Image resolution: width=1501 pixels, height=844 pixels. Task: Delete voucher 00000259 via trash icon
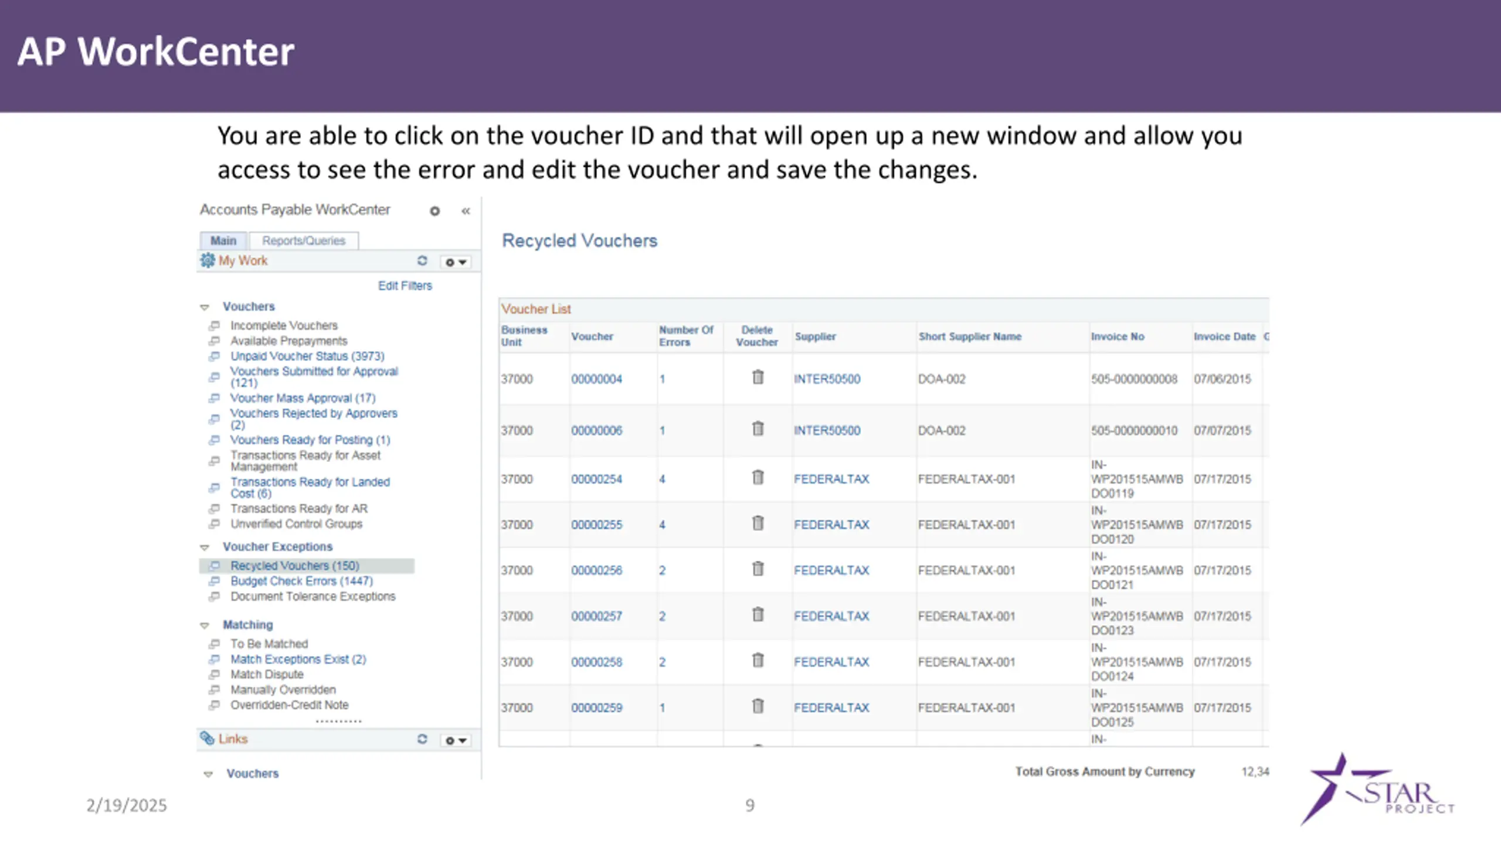[x=758, y=706]
